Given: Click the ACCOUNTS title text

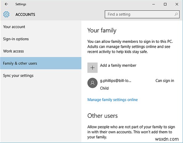Looking at the screenshot, I should pos(25,15).
